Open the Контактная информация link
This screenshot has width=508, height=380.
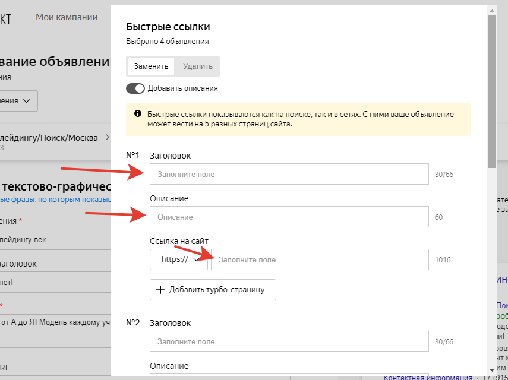[x=428, y=377]
